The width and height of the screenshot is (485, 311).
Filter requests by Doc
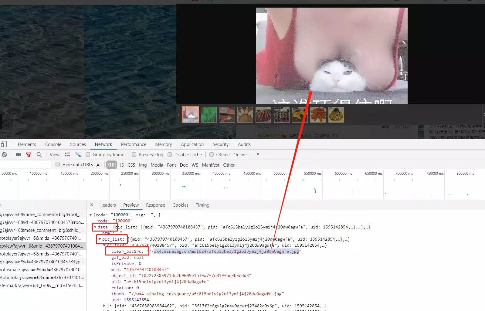coord(184,165)
